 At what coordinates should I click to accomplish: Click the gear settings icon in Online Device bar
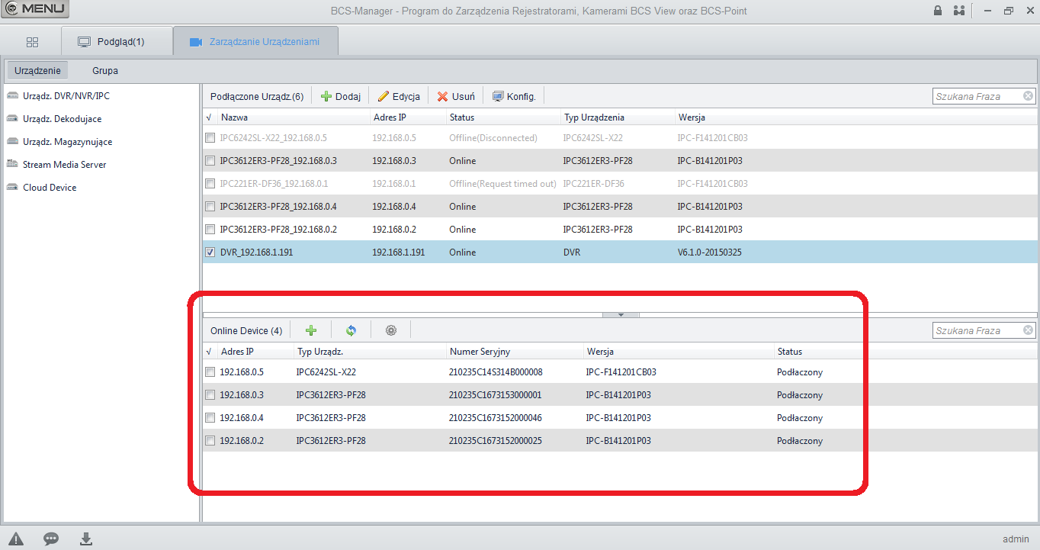click(x=391, y=330)
